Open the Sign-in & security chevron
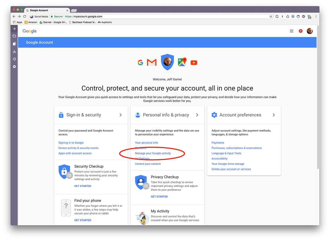The height and width of the screenshot is (240, 330). (120, 115)
